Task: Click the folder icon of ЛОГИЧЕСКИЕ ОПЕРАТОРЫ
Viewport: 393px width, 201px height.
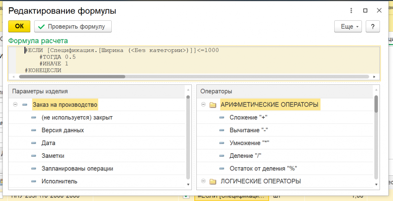Action: click(213, 182)
